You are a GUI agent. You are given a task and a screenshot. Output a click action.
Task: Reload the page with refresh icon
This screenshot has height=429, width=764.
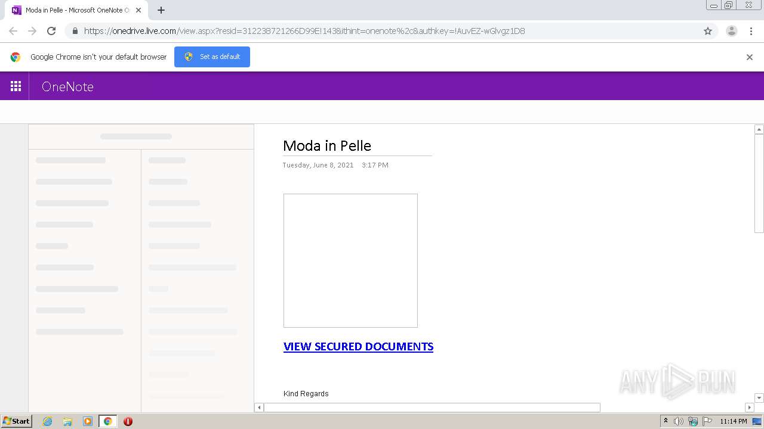coord(51,31)
